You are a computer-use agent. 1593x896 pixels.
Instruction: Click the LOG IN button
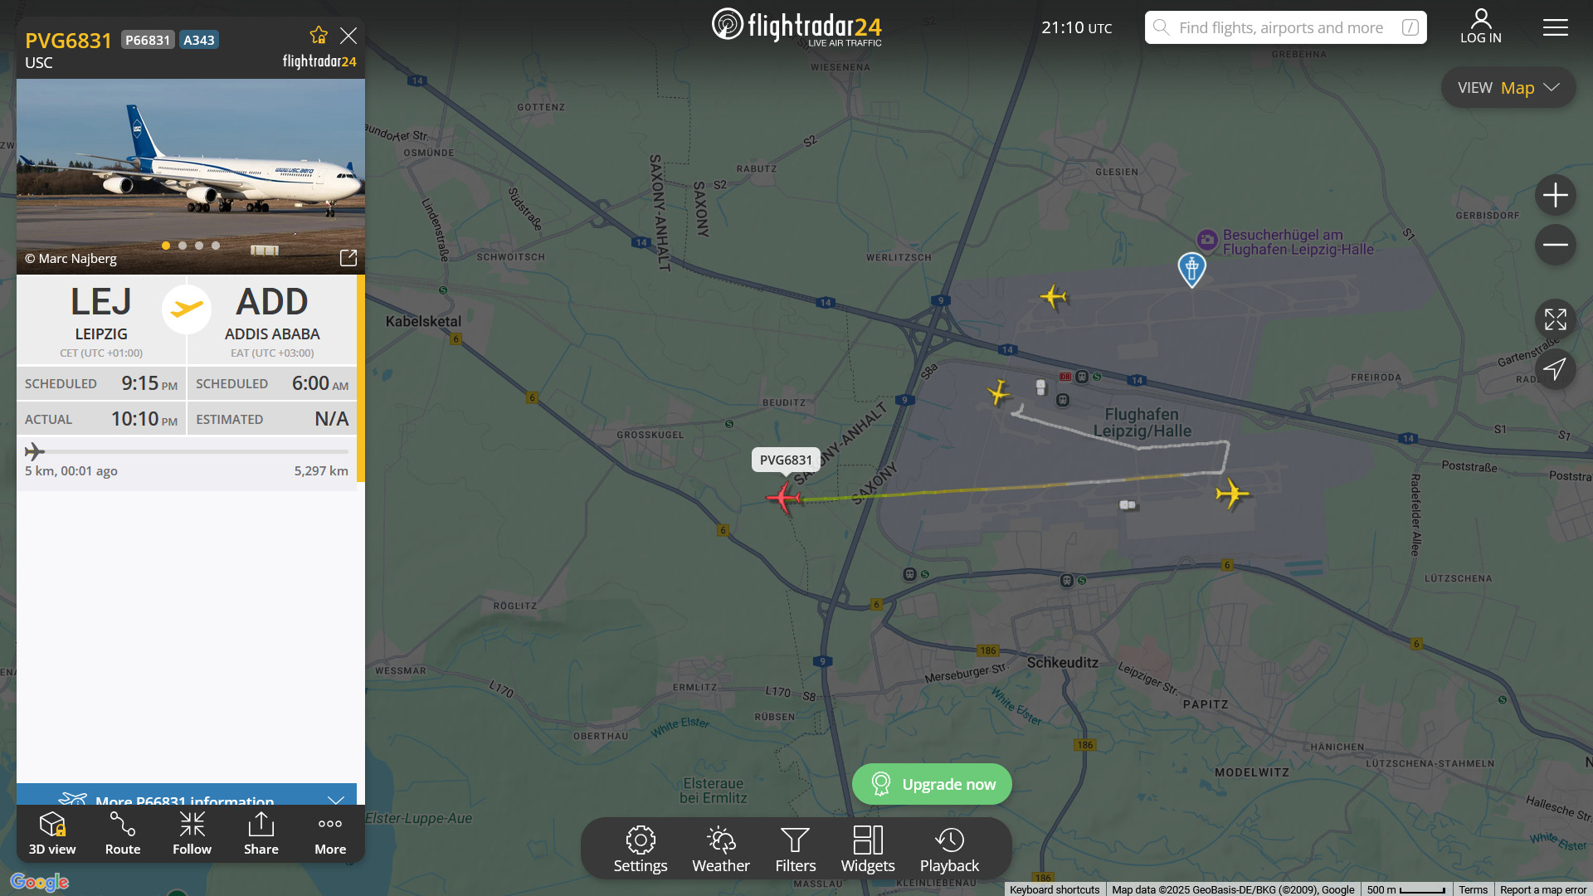pyautogui.click(x=1480, y=27)
